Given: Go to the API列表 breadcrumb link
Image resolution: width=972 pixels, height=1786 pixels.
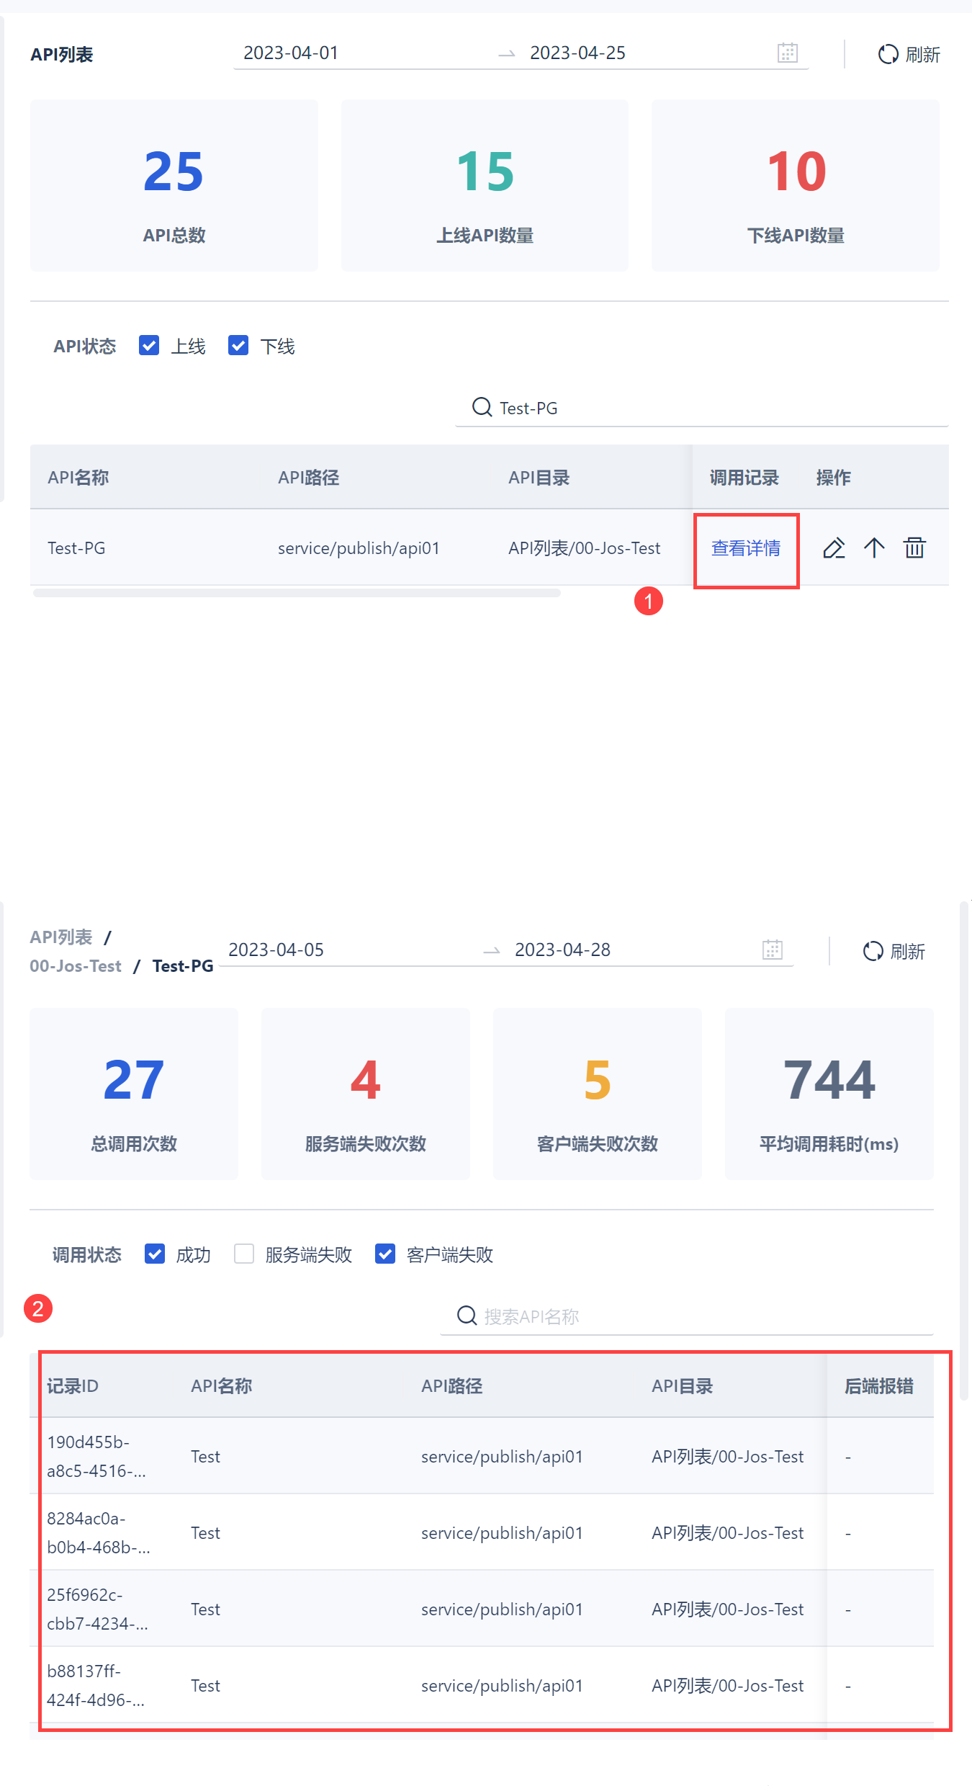Looking at the screenshot, I should point(61,937).
